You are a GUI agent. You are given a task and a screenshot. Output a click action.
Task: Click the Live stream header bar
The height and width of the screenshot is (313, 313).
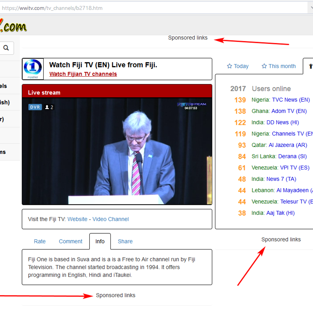117,91
